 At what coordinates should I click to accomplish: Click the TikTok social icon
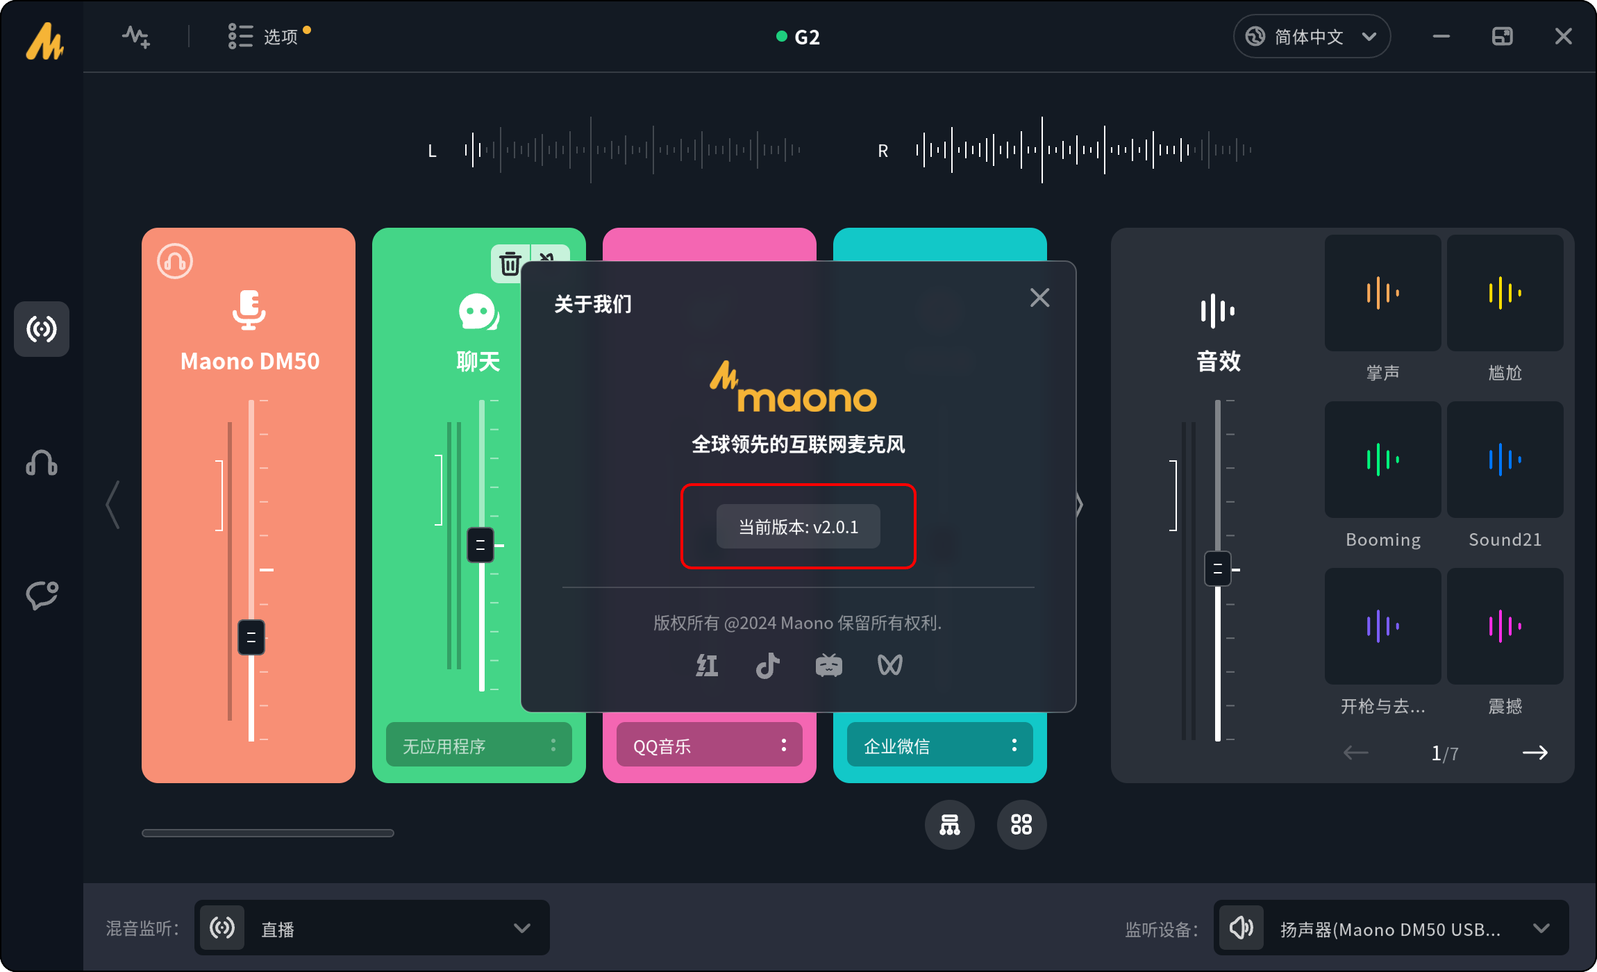pyautogui.click(x=767, y=665)
